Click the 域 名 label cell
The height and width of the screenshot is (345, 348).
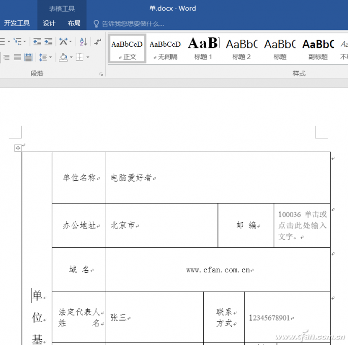79,270
